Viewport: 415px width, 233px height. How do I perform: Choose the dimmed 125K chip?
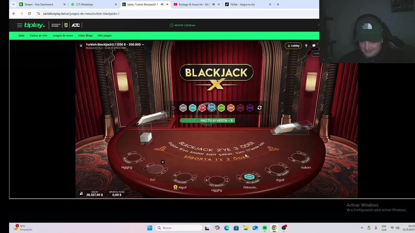[x=240, y=108]
